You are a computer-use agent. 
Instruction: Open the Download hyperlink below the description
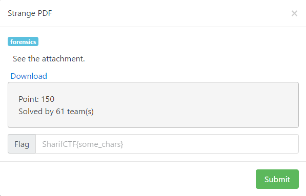[x=29, y=76]
